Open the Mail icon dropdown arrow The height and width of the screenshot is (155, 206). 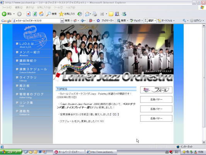[x=90, y=14]
